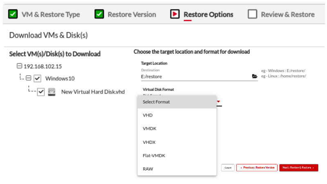Screen dimensions: 327x184
Task: Go back via Previous: Restore Version button
Action: tap(257, 168)
